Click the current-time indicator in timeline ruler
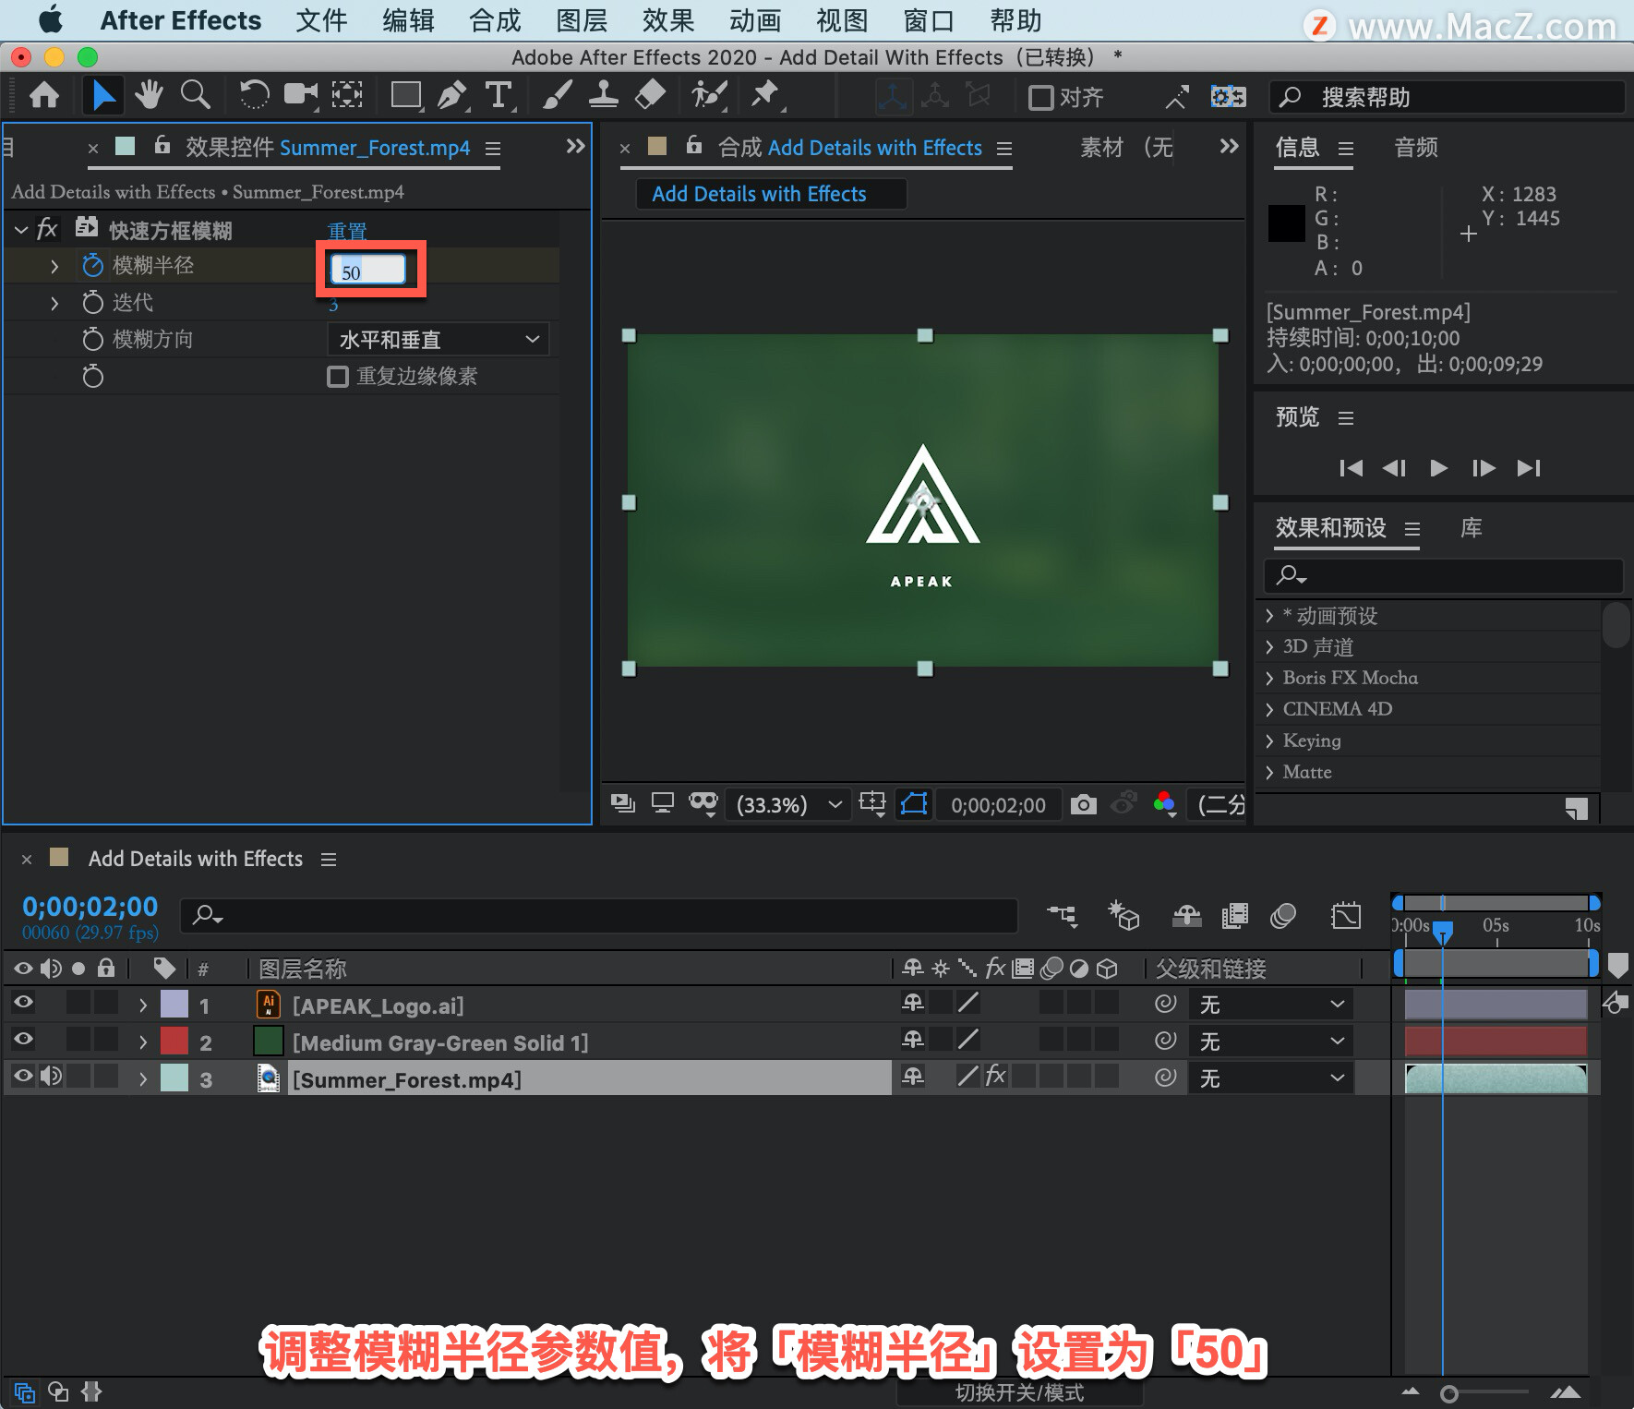 pyautogui.click(x=1442, y=933)
